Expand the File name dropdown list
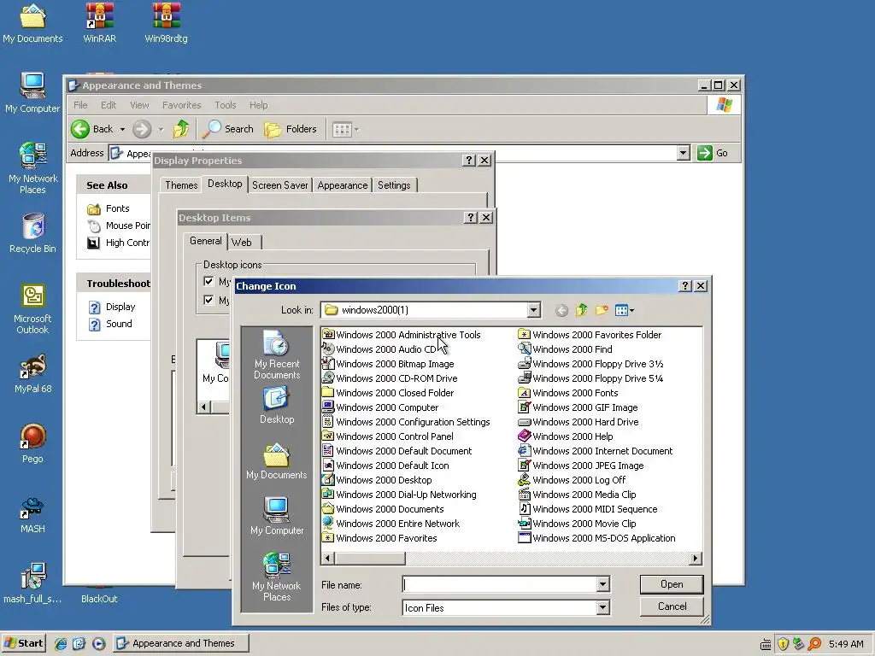This screenshot has width=875, height=656. 602,584
